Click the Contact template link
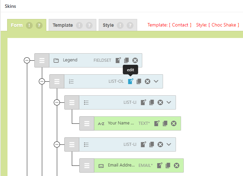The image size is (243, 176). (180, 25)
